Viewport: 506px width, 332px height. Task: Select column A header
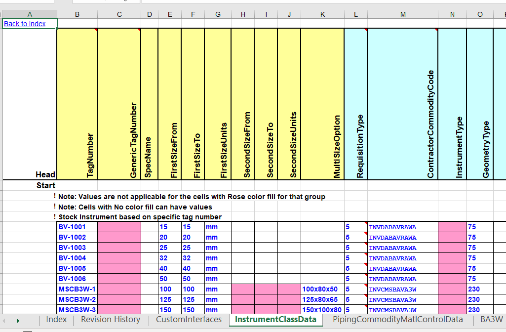pyautogui.click(x=30, y=14)
